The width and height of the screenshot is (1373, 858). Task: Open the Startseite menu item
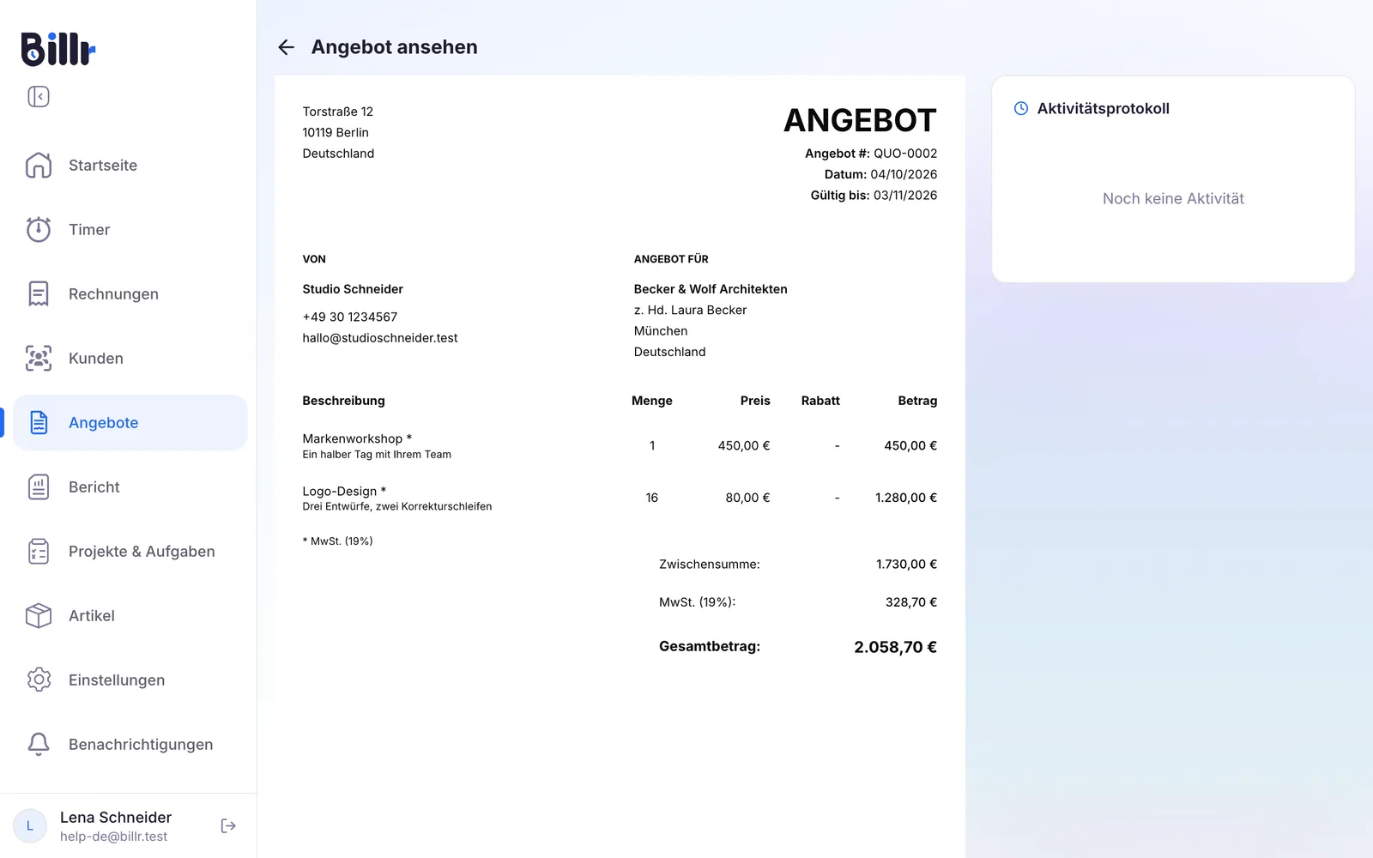130,166
